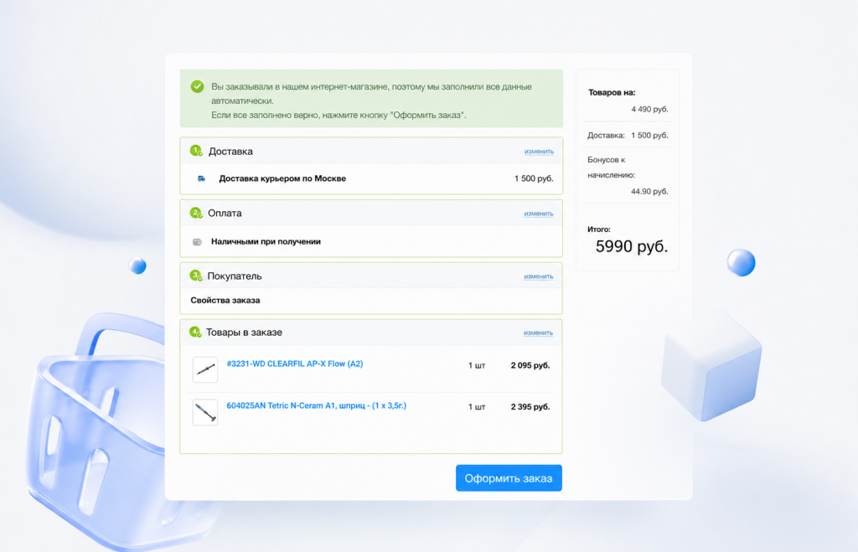Click the step 2 Оплата number badge

pos(196,213)
